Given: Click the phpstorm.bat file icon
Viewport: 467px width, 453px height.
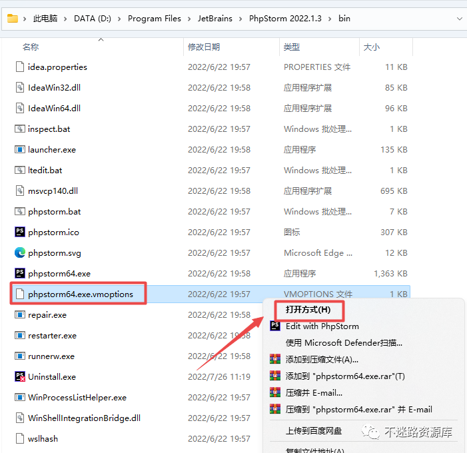Looking at the screenshot, I should [20, 211].
